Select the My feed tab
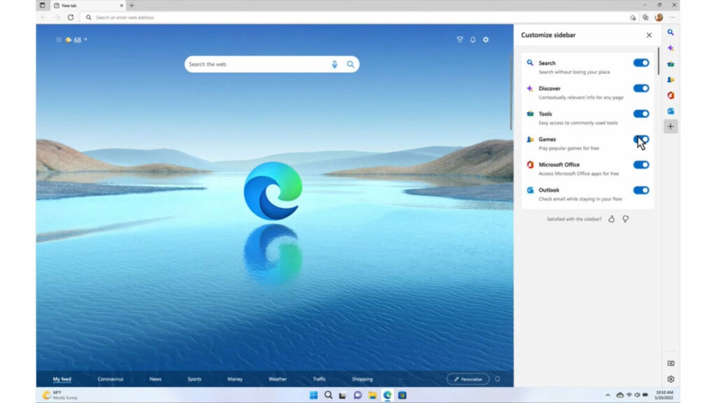This screenshot has height=403, width=716. [62, 379]
